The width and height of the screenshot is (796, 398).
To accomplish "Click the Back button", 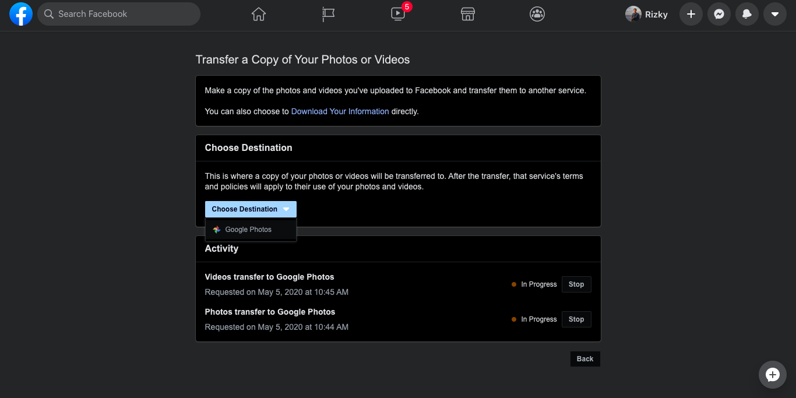I will [x=585, y=359].
